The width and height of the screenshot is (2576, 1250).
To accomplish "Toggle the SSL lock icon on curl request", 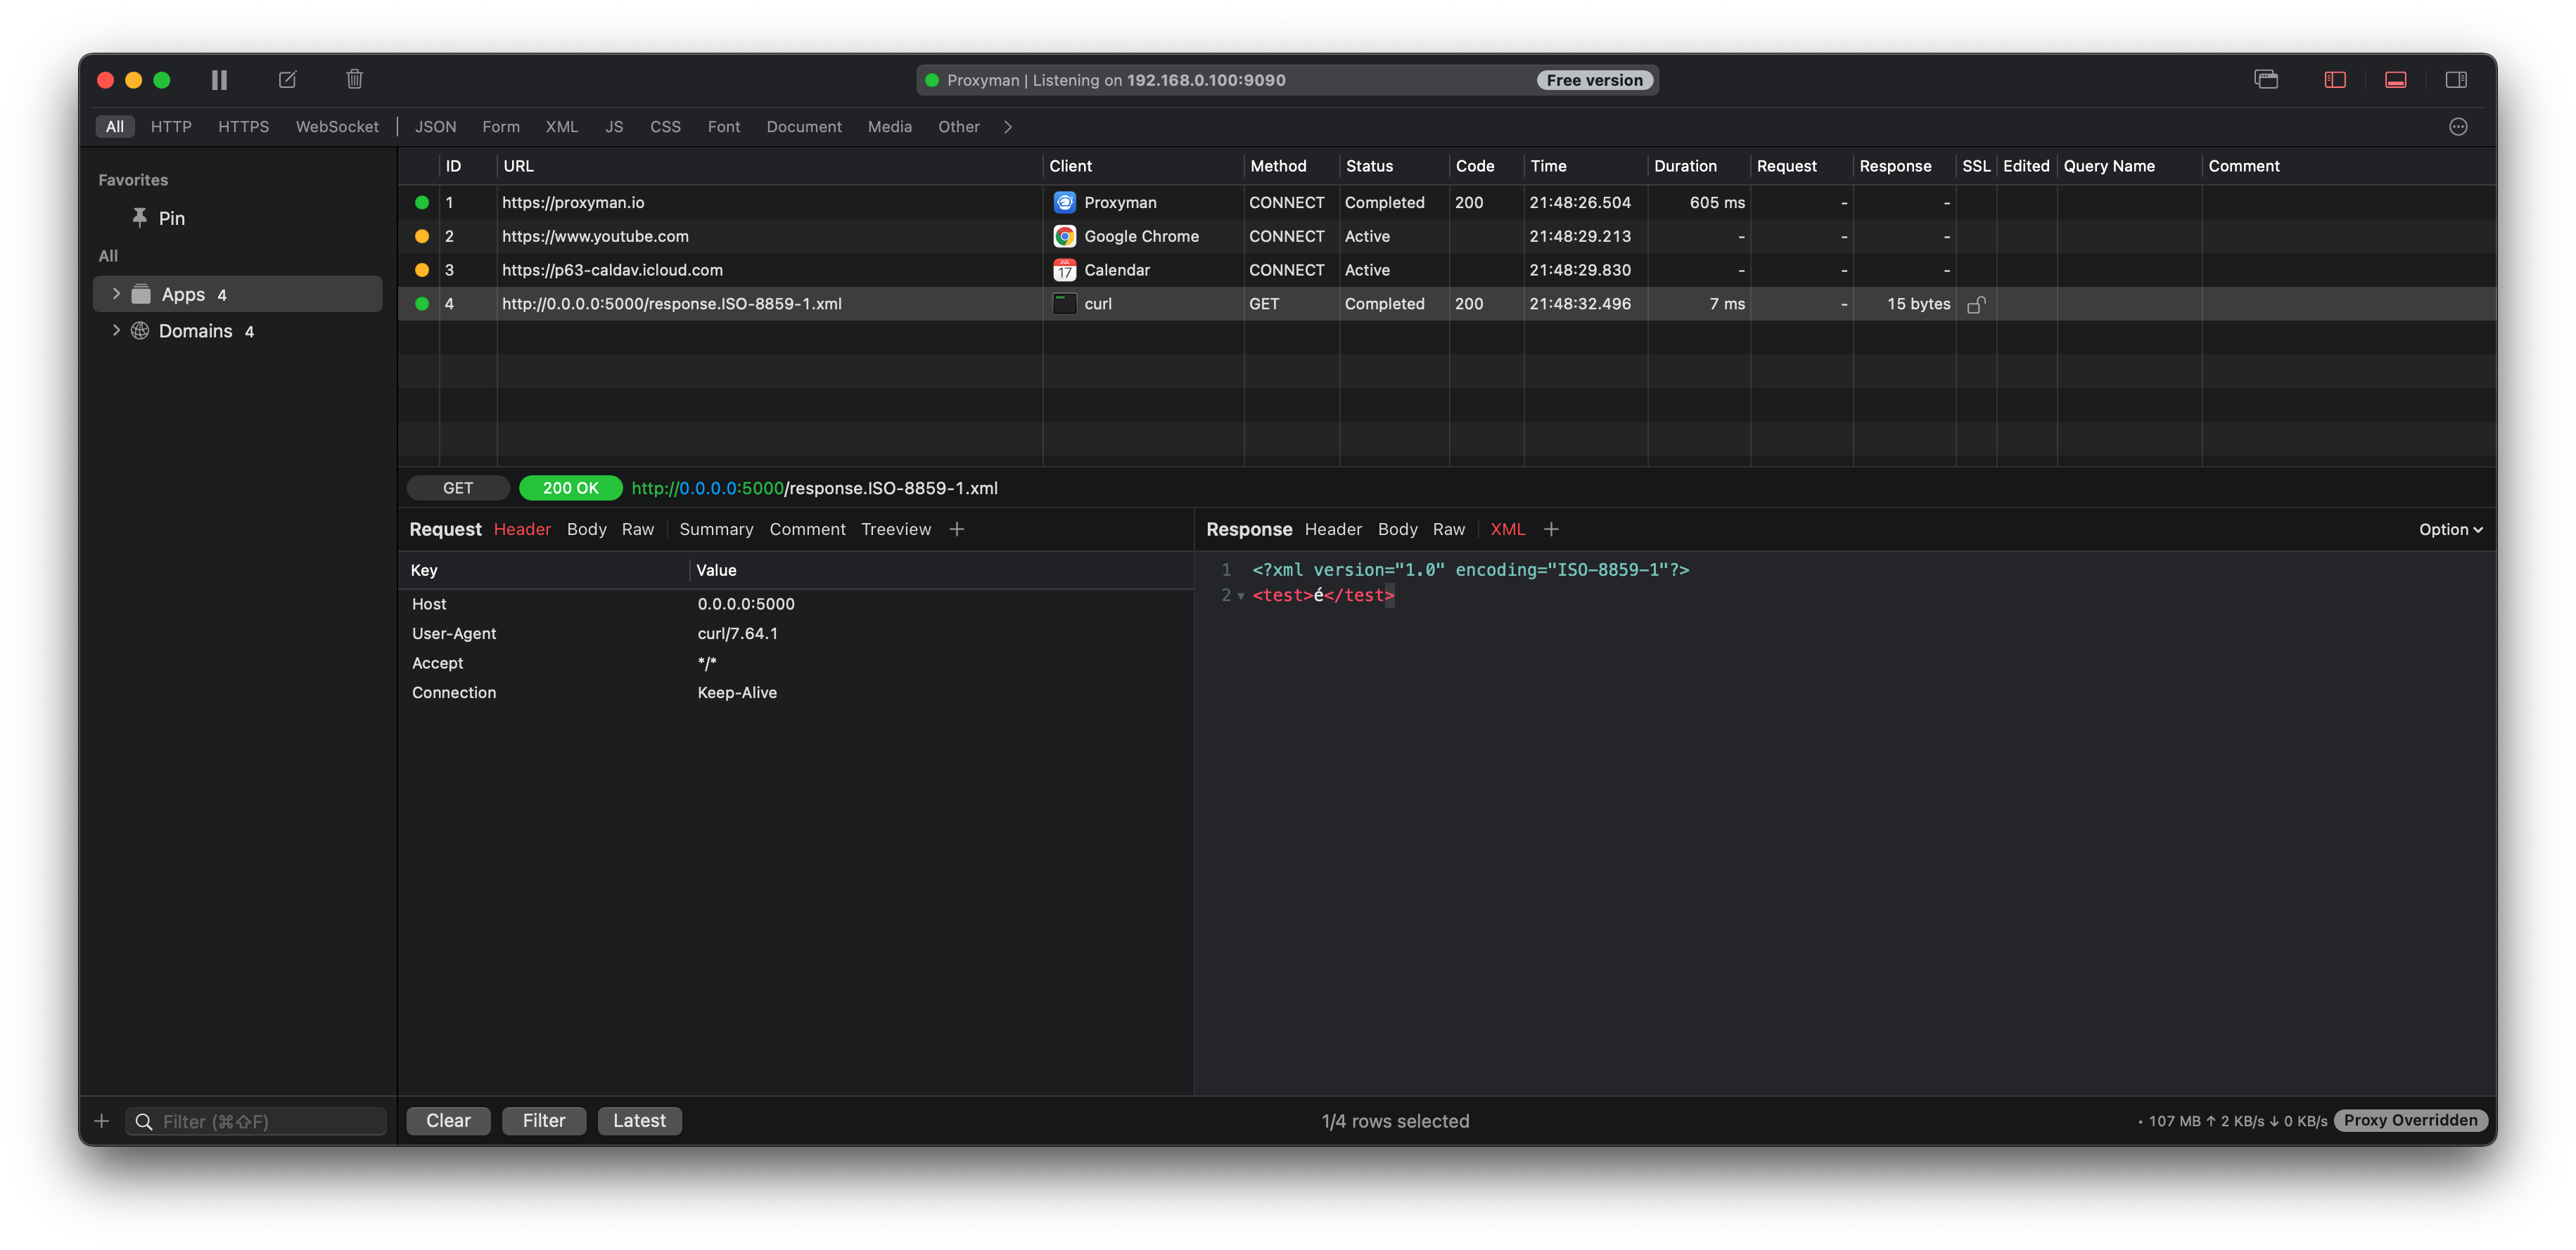I will pyautogui.click(x=1978, y=304).
